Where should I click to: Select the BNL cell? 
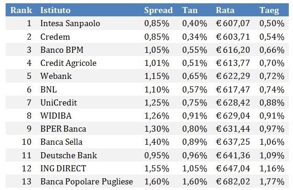tap(48, 89)
